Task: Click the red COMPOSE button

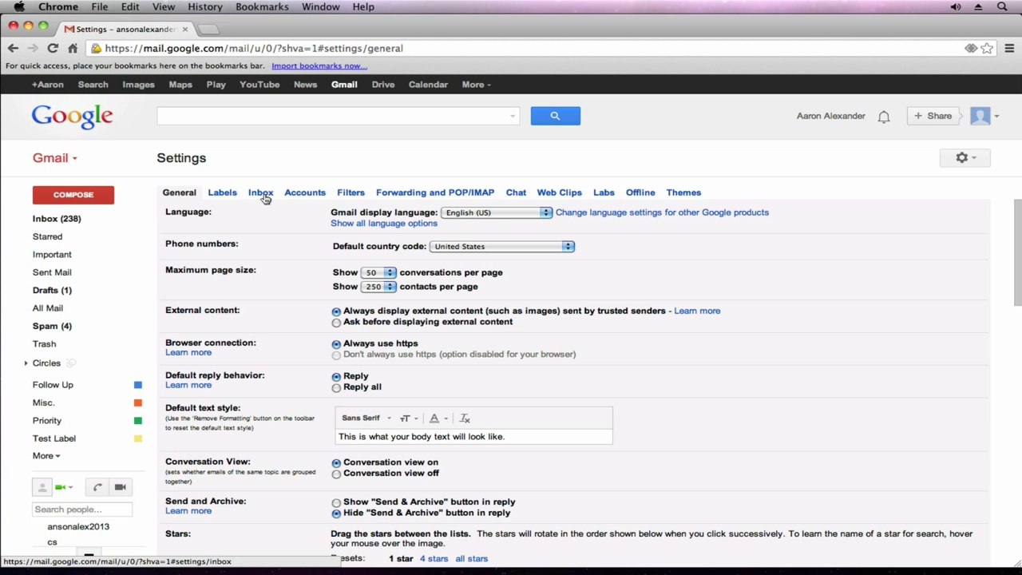Action: click(x=73, y=195)
